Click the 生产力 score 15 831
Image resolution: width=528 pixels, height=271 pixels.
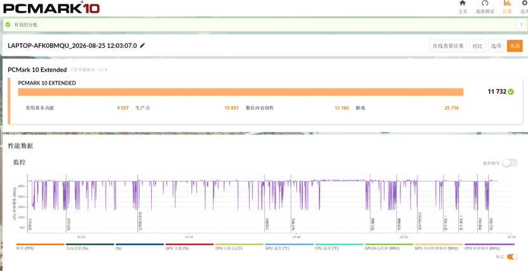coord(231,108)
